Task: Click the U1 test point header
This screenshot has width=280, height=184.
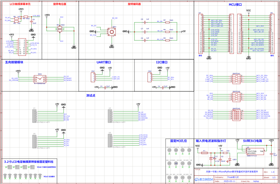Action: [34, 115]
